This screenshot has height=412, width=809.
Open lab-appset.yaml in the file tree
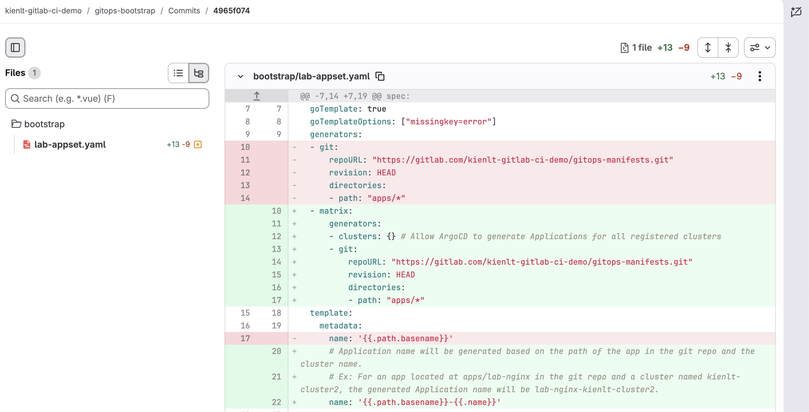click(70, 144)
